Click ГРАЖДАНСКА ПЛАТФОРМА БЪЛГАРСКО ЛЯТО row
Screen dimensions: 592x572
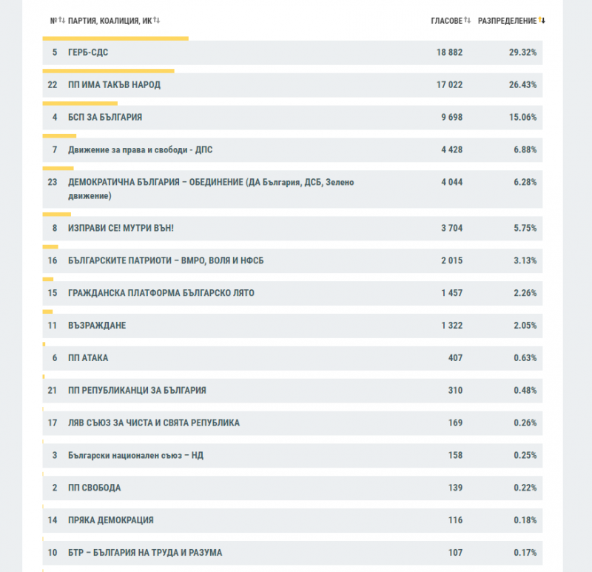(161, 293)
